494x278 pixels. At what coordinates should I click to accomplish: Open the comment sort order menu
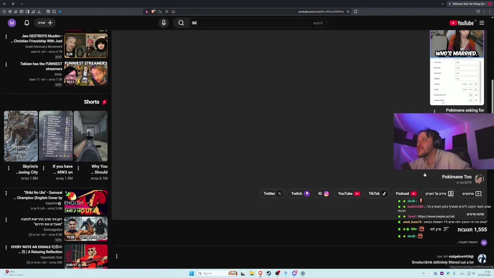(439, 229)
